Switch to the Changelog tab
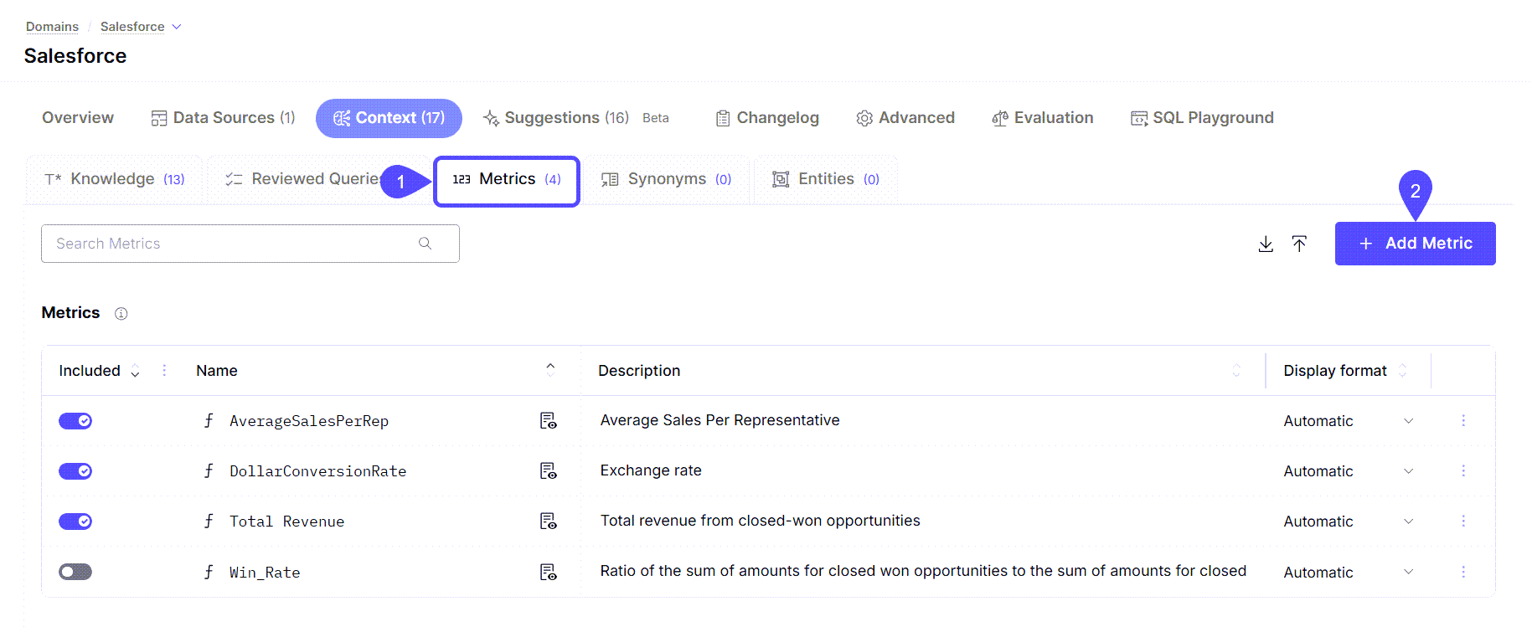 point(767,118)
